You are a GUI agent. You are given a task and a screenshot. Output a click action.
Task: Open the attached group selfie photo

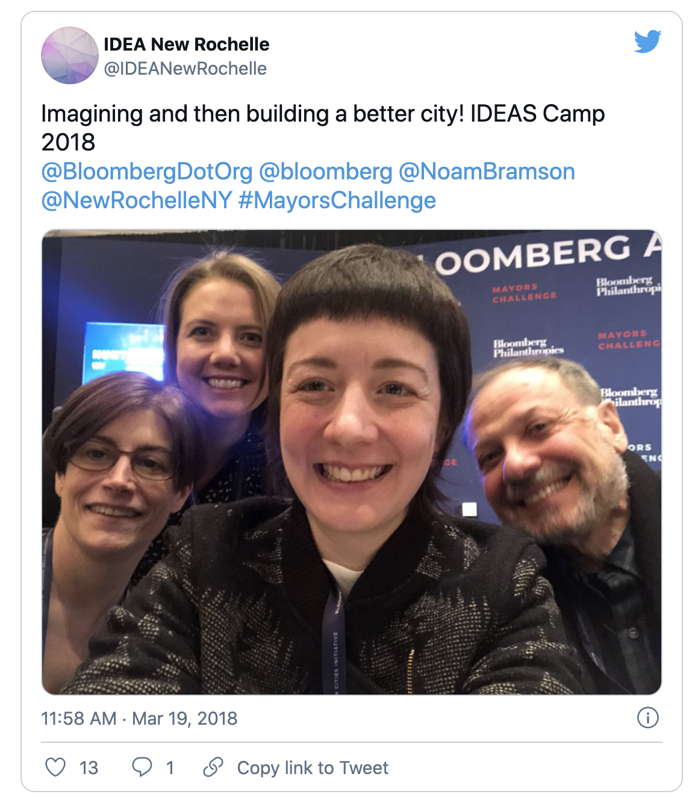[352, 462]
